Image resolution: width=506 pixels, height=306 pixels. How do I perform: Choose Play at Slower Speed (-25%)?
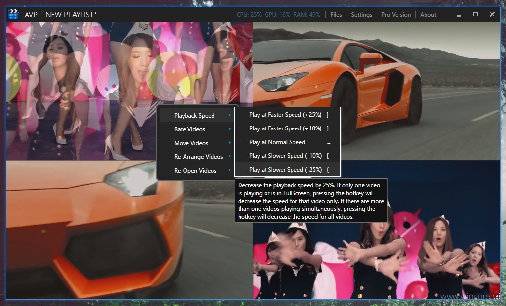pyautogui.click(x=287, y=170)
